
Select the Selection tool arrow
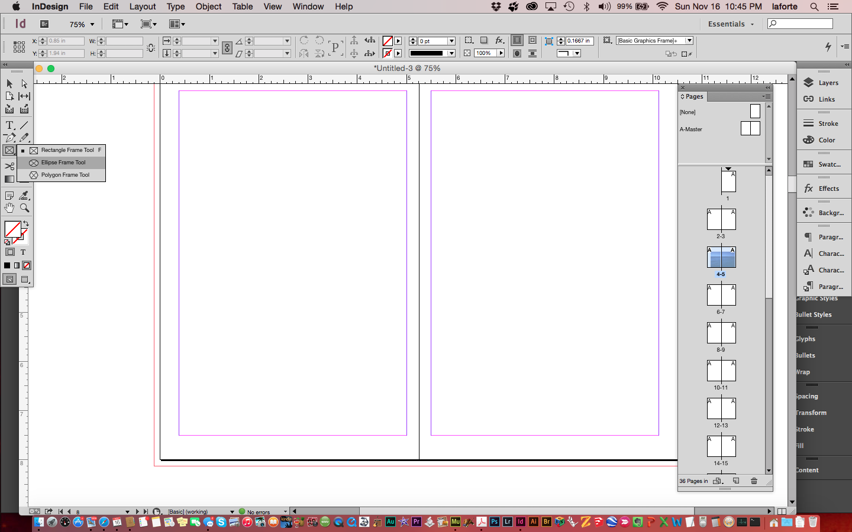9,83
